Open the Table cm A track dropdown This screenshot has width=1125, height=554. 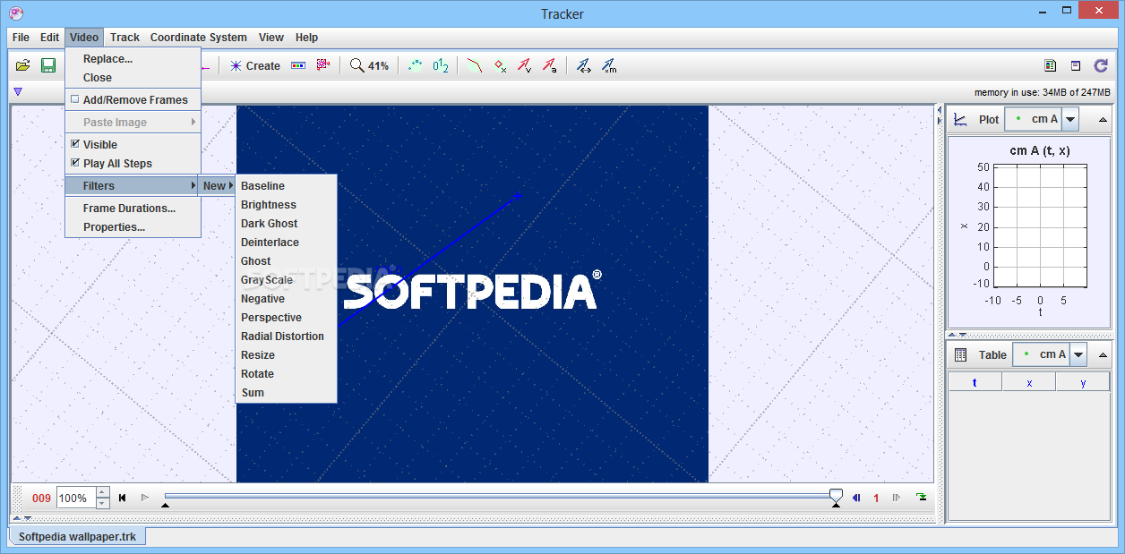pos(1078,354)
